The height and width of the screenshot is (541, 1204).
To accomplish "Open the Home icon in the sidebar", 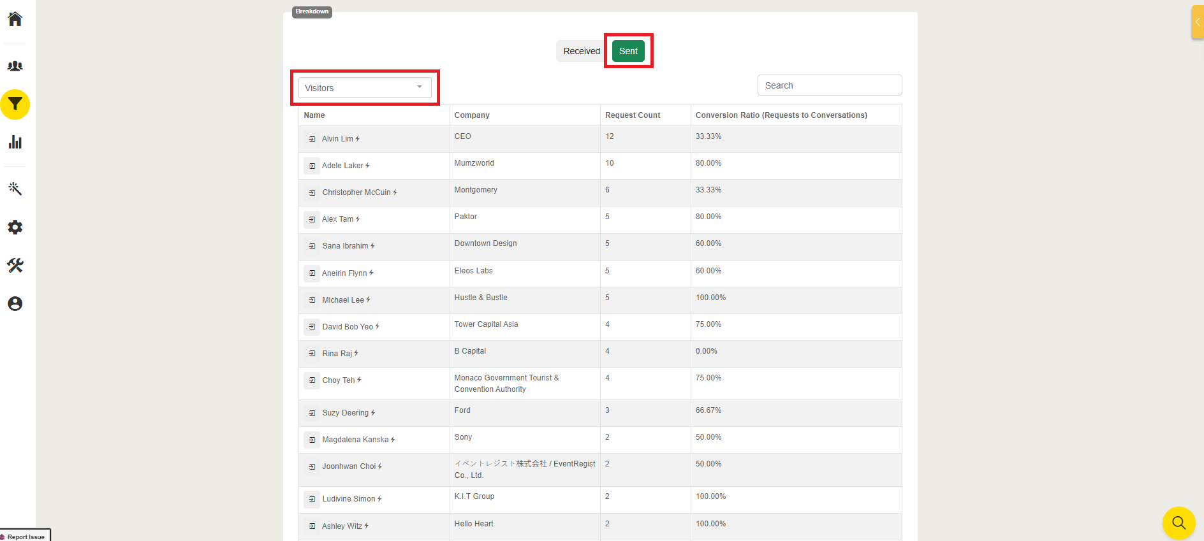I will coord(15,18).
